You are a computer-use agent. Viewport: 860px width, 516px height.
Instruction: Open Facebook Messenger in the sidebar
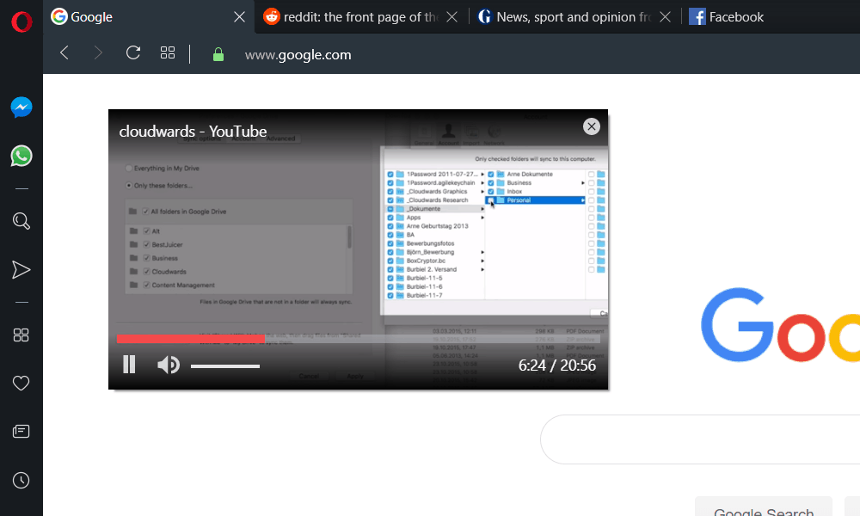coord(21,107)
